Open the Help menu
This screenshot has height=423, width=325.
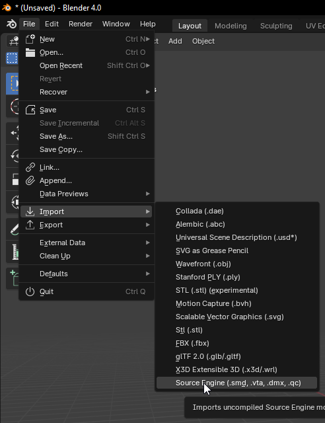[x=147, y=24]
